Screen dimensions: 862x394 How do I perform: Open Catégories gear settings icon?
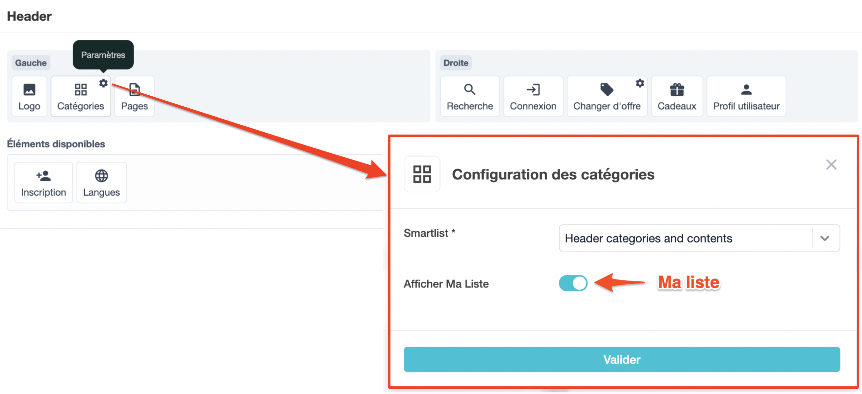tap(103, 83)
